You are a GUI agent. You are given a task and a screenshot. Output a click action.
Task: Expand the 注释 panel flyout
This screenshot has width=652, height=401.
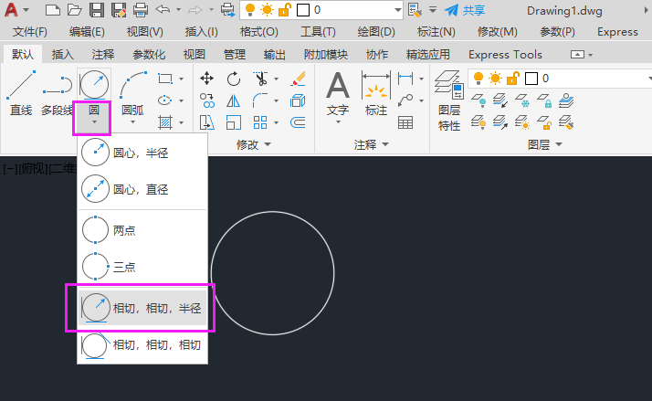pyautogui.click(x=372, y=144)
